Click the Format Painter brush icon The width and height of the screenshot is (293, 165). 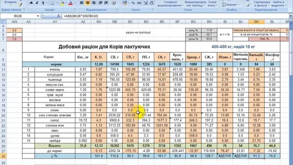pos(20,5)
